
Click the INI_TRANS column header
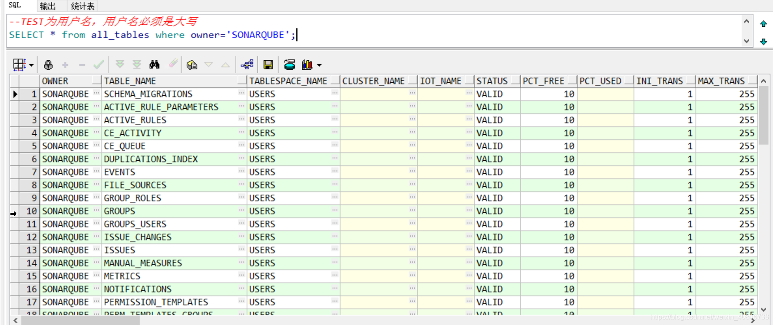click(665, 81)
